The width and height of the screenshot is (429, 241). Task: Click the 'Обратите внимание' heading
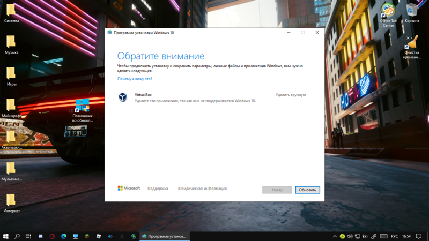pyautogui.click(x=161, y=56)
